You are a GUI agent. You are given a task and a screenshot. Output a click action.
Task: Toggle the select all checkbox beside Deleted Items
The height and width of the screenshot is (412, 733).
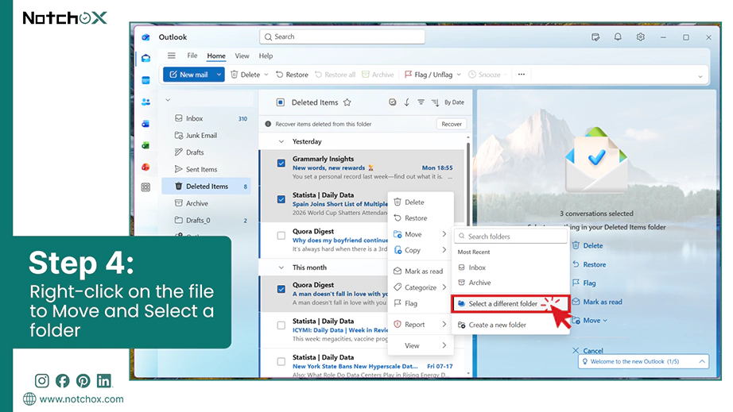[280, 102]
